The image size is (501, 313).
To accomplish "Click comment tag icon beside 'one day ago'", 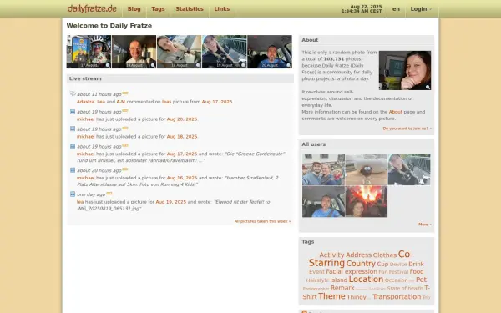I will 109,194.
